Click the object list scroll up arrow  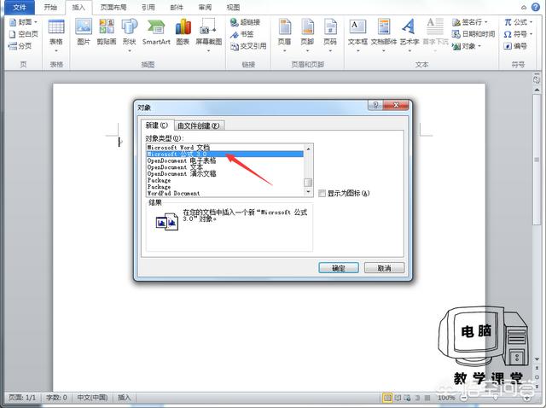coord(308,149)
